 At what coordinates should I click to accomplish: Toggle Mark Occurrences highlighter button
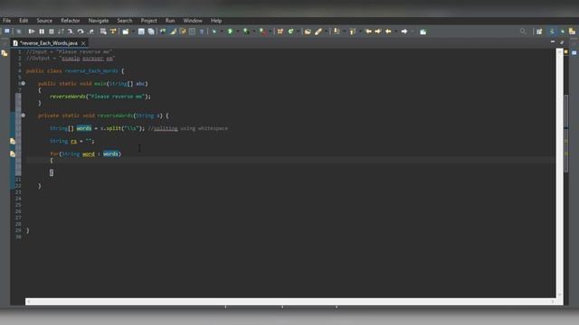[173, 32]
